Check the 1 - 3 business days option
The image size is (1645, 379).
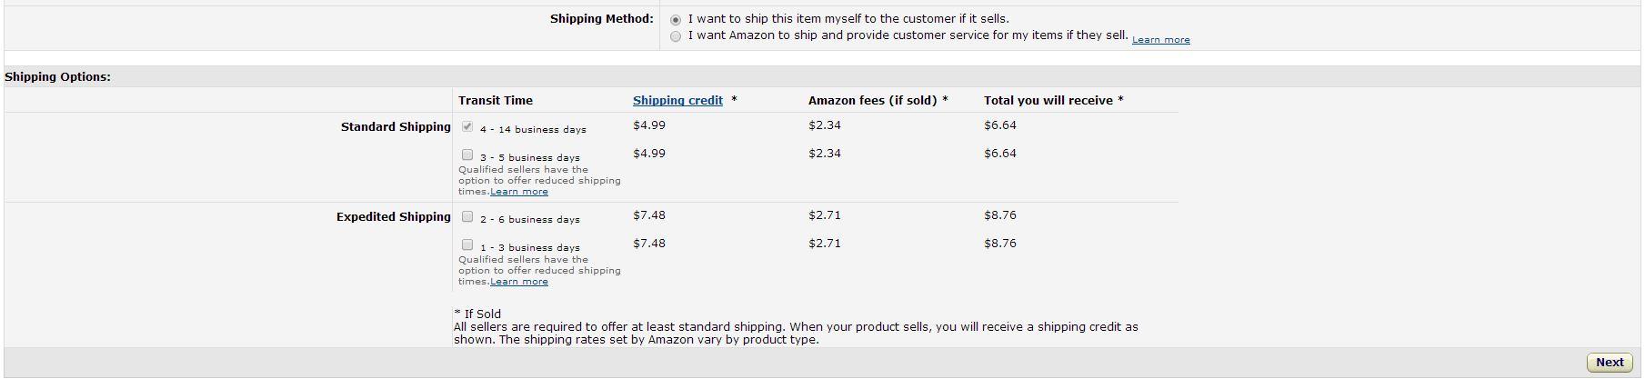click(467, 245)
